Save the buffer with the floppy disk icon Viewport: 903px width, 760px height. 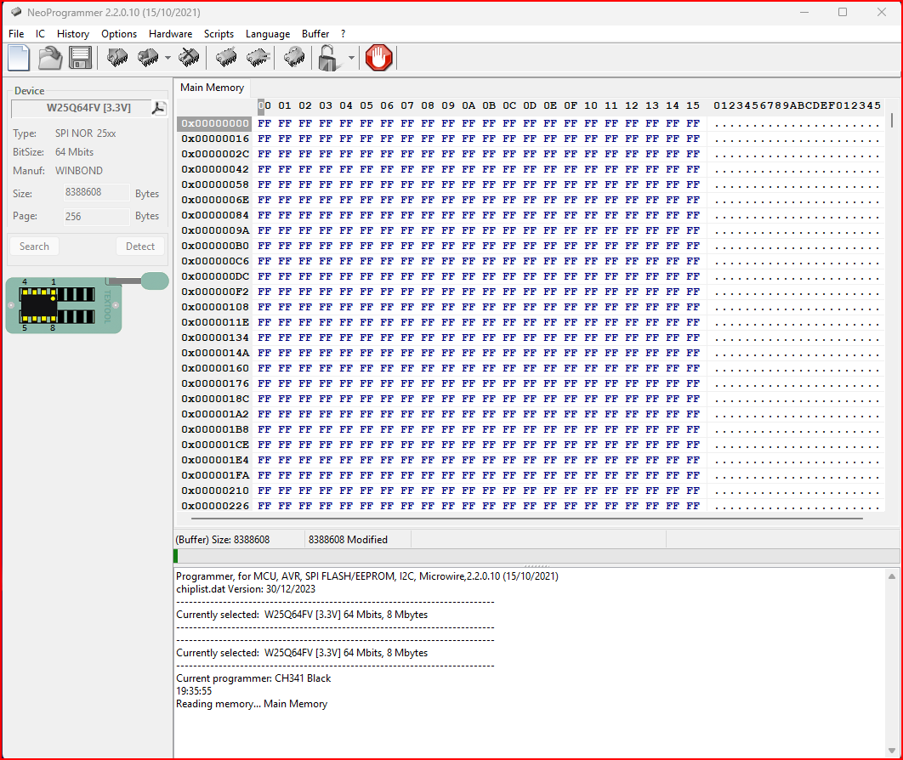(79, 58)
